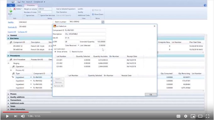
Task: Collapse the Staging tree node
Action: click(x=8, y=63)
